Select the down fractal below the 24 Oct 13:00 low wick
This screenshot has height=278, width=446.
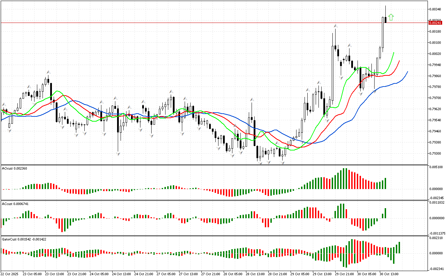click(118, 154)
